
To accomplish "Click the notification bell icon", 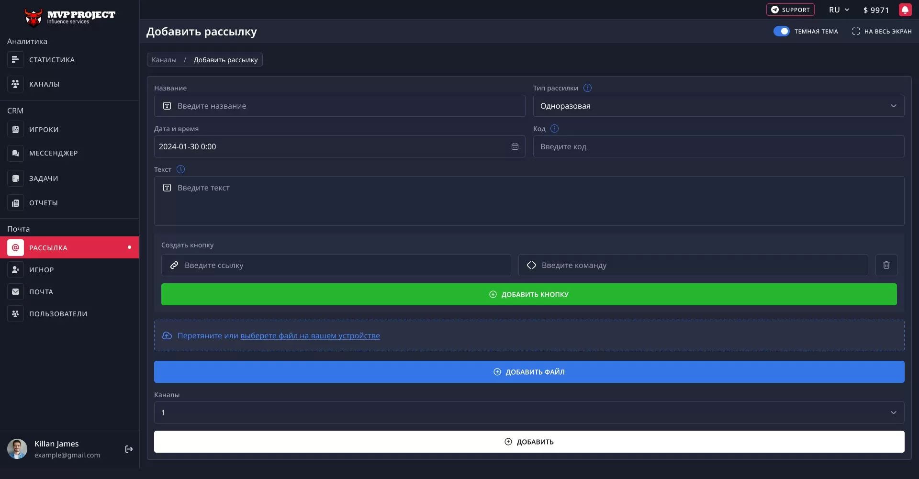I will click(905, 10).
